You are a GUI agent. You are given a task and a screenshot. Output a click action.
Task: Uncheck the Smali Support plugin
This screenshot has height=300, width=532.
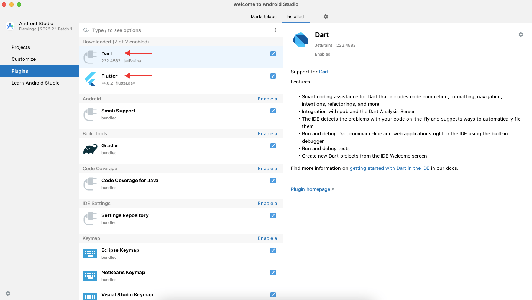[x=273, y=111]
